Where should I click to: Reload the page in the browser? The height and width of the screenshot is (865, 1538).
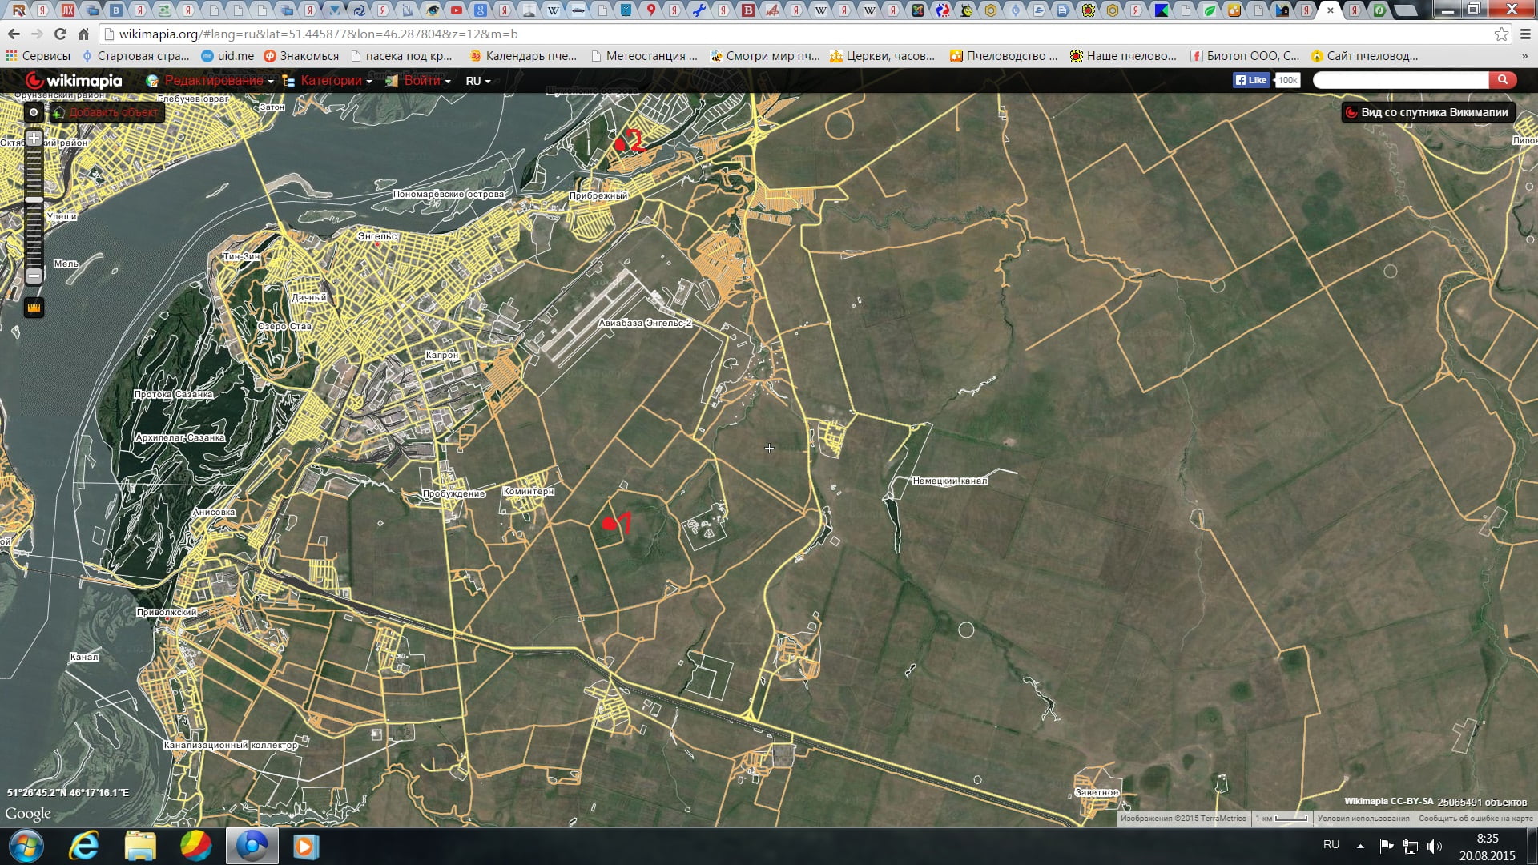click(x=60, y=34)
